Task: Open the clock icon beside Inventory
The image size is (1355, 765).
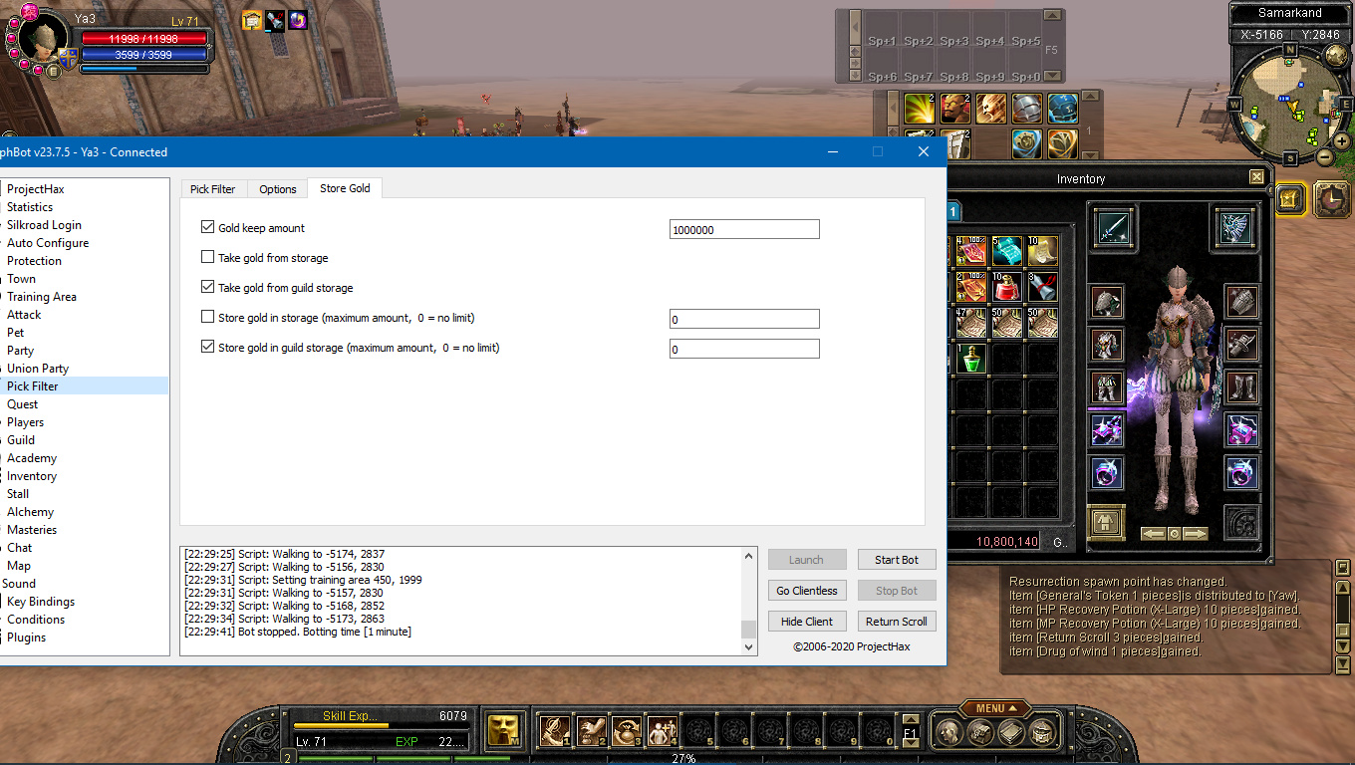Action: (x=1332, y=199)
